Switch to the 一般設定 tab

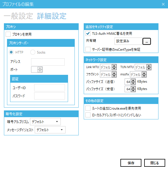[x=18, y=16]
